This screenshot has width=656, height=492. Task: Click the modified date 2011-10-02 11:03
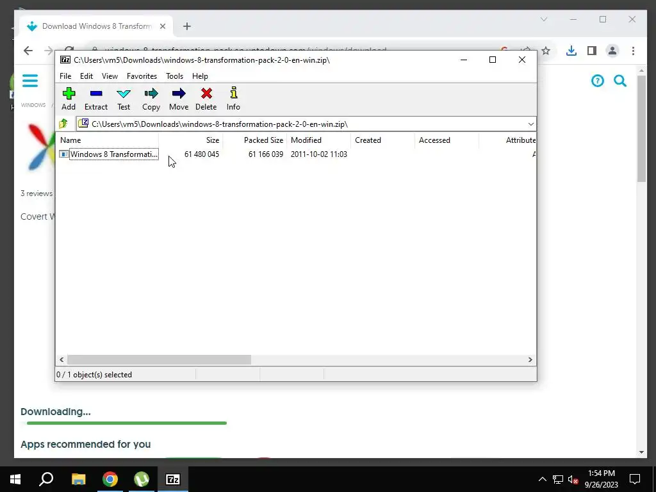point(319,154)
